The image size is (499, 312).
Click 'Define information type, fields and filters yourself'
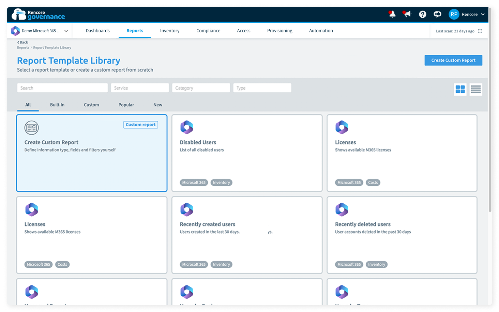pos(70,150)
